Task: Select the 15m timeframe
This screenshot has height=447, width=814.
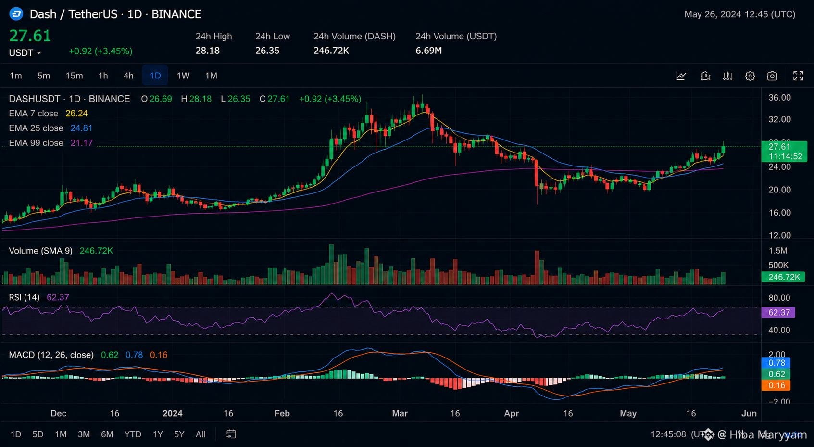Action: [74, 76]
